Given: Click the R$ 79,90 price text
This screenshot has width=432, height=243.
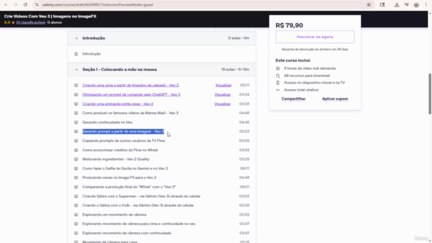Looking at the screenshot, I should [x=290, y=26].
